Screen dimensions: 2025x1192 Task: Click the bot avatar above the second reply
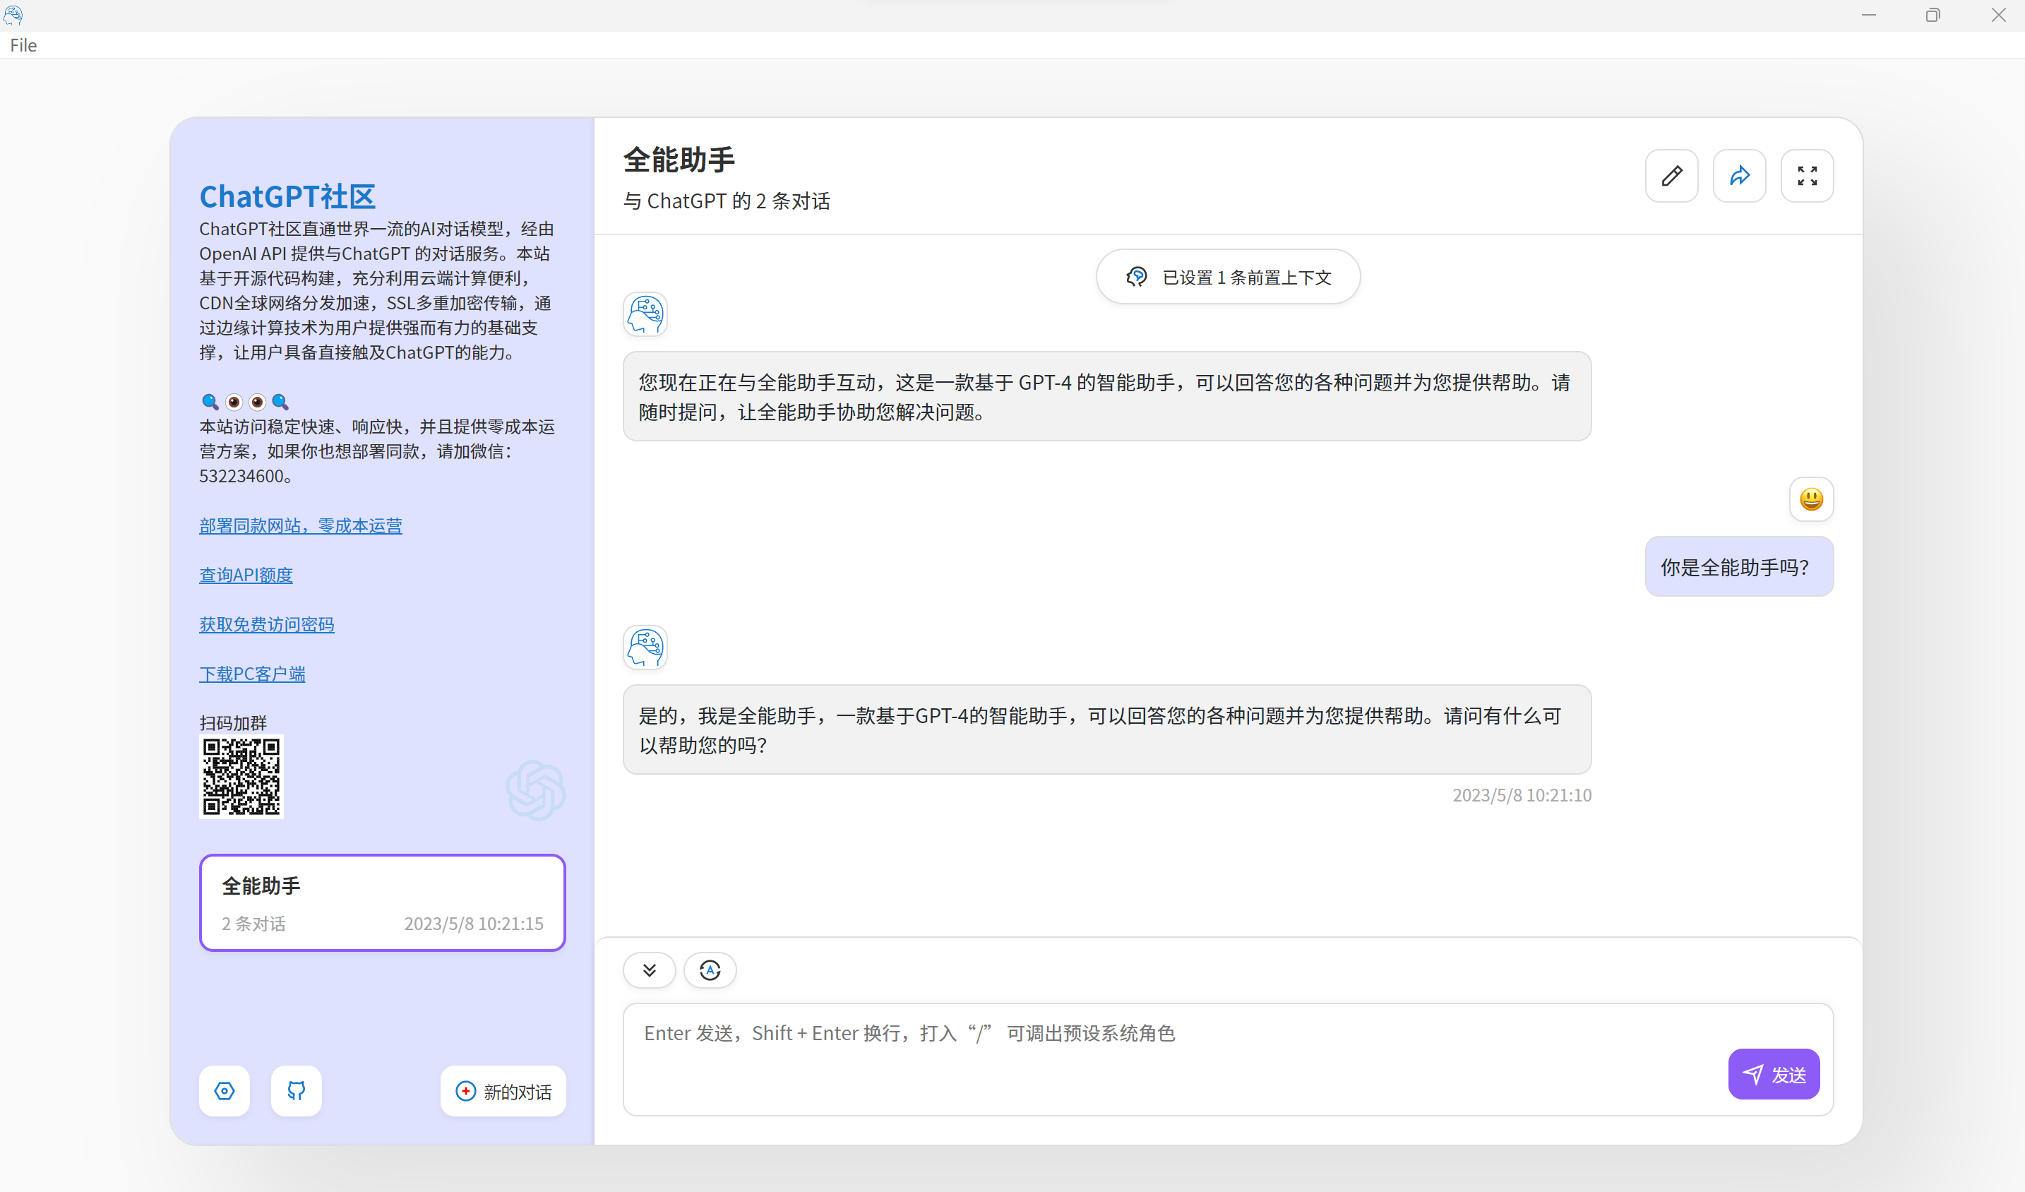point(645,647)
